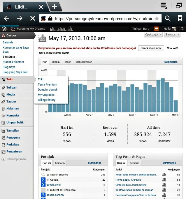The image size is (186, 199).
Task: Expand the Google referrer row
Action: [48, 180]
